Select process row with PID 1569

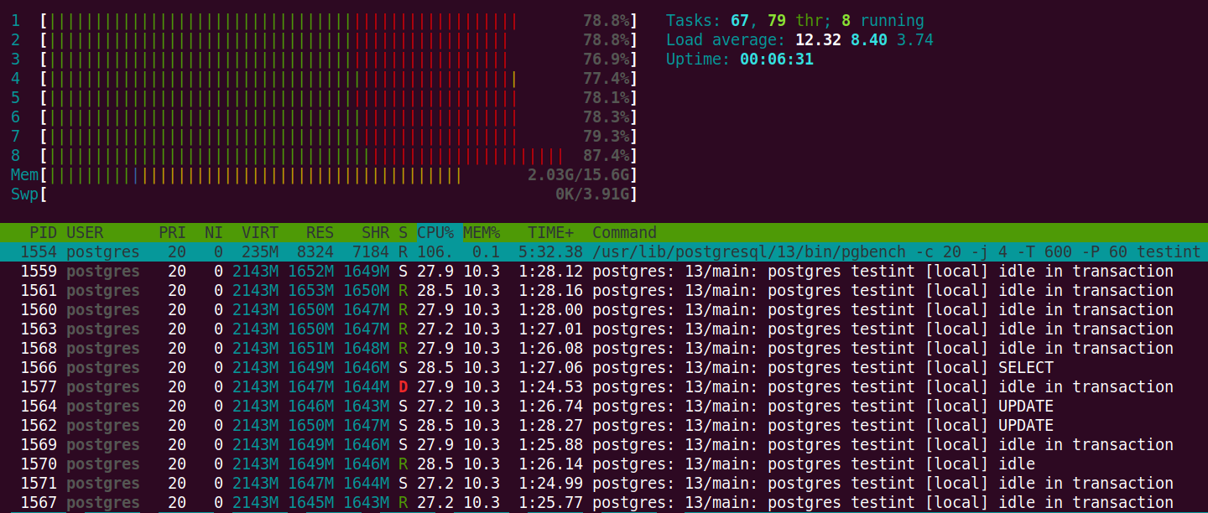point(604,444)
